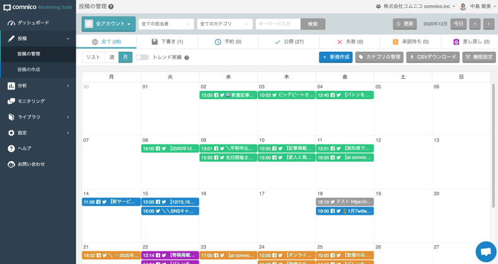Click the カテゴリの管理 button
This screenshot has width=498, height=264.
click(379, 57)
